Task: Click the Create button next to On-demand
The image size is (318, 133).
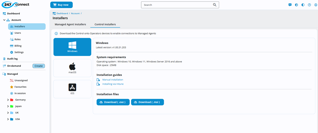Action: pos(38,66)
